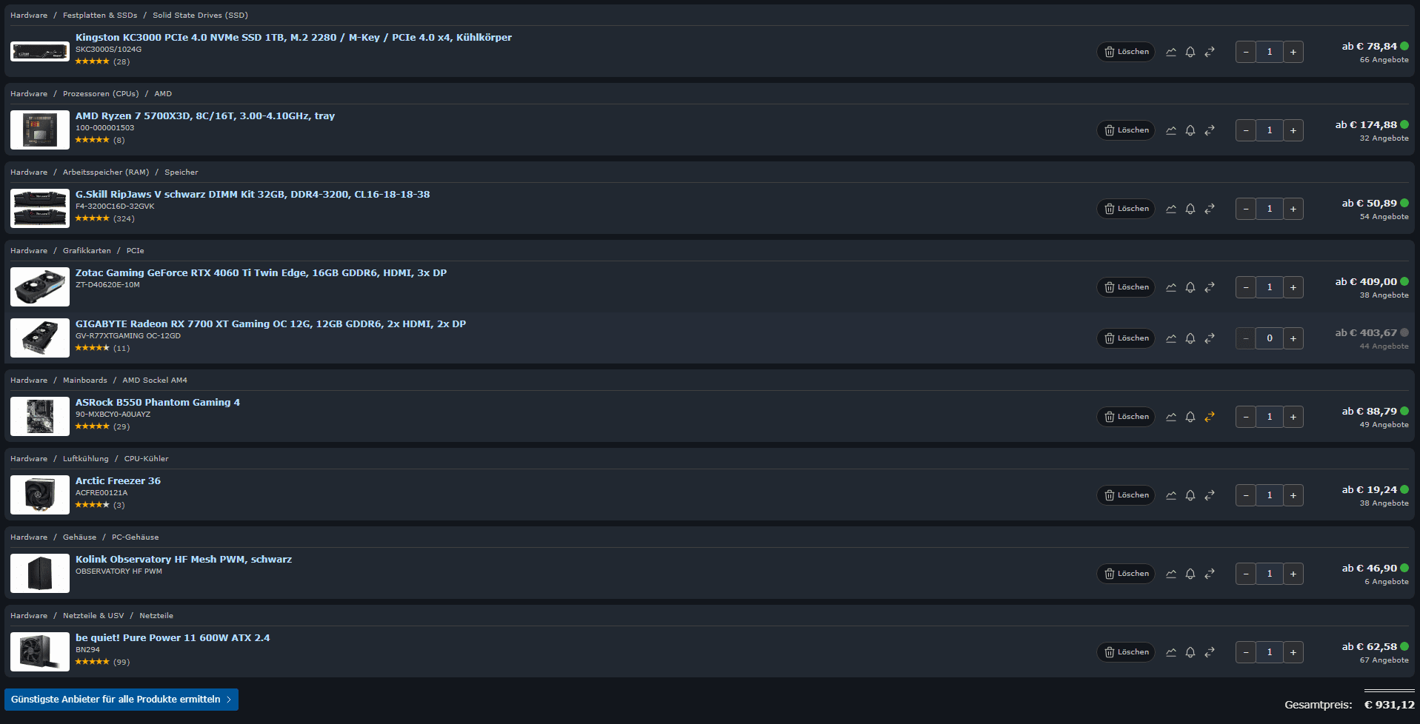Image resolution: width=1420 pixels, height=724 pixels.
Task: Set price alert bell for AMD Ryzen 7 5700X3D
Action: (1190, 130)
